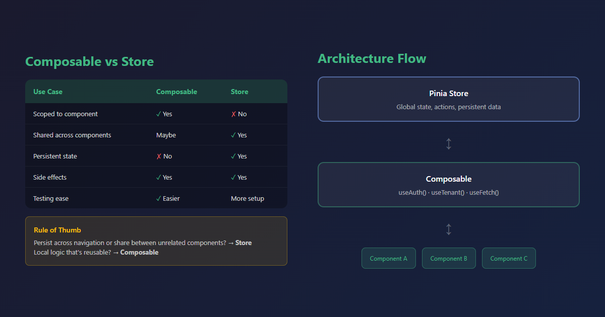The width and height of the screenshot is (605, 317).
Task: Click the "Testing ease" row label
Action: 51,199
